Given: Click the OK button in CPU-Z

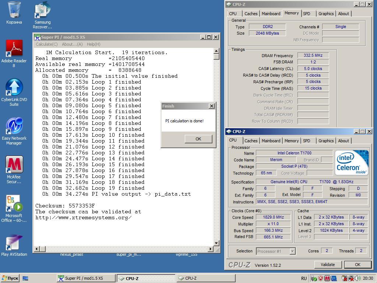Looking at the screenshot, I should click(x=357, y=265).
